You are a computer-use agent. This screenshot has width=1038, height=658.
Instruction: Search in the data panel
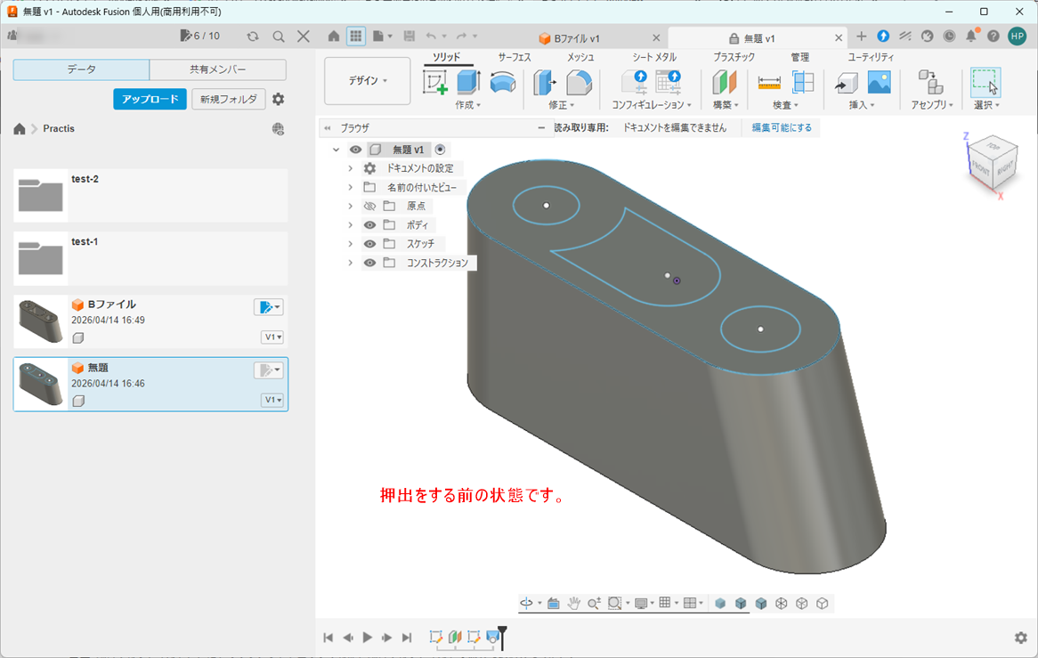click(279, 37)
